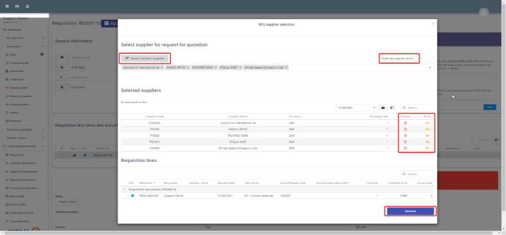
Task: Email the RFQ to RICHARD OJOK
Action: 427,135
